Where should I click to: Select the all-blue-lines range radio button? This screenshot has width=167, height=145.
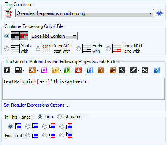point(11,126)
